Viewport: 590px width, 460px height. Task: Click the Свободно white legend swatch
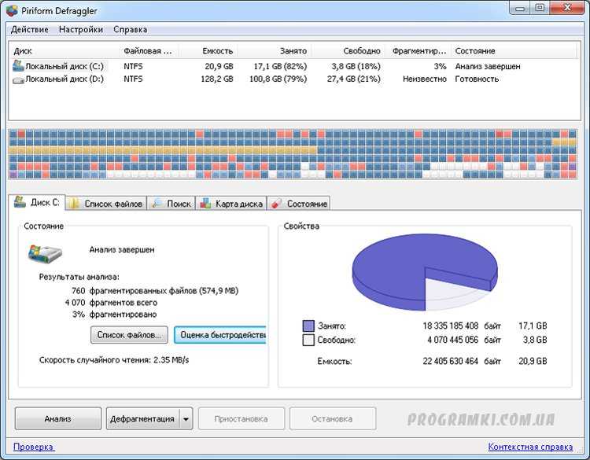coord(308,340)
